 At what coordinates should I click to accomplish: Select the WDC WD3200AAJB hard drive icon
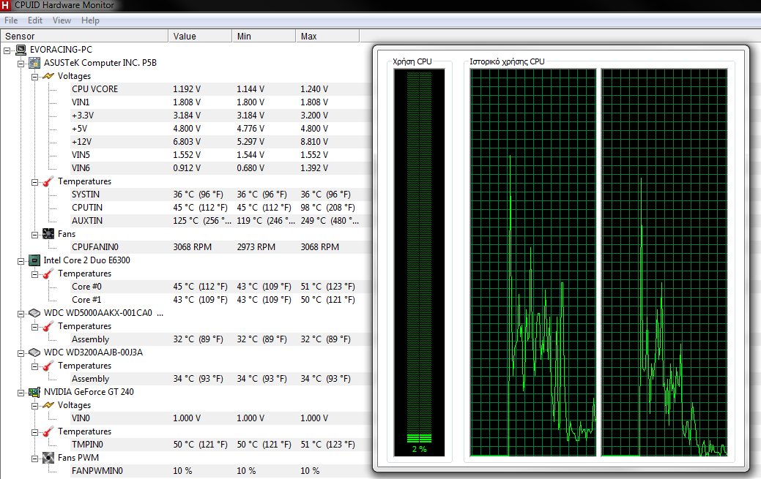[34, 352]
